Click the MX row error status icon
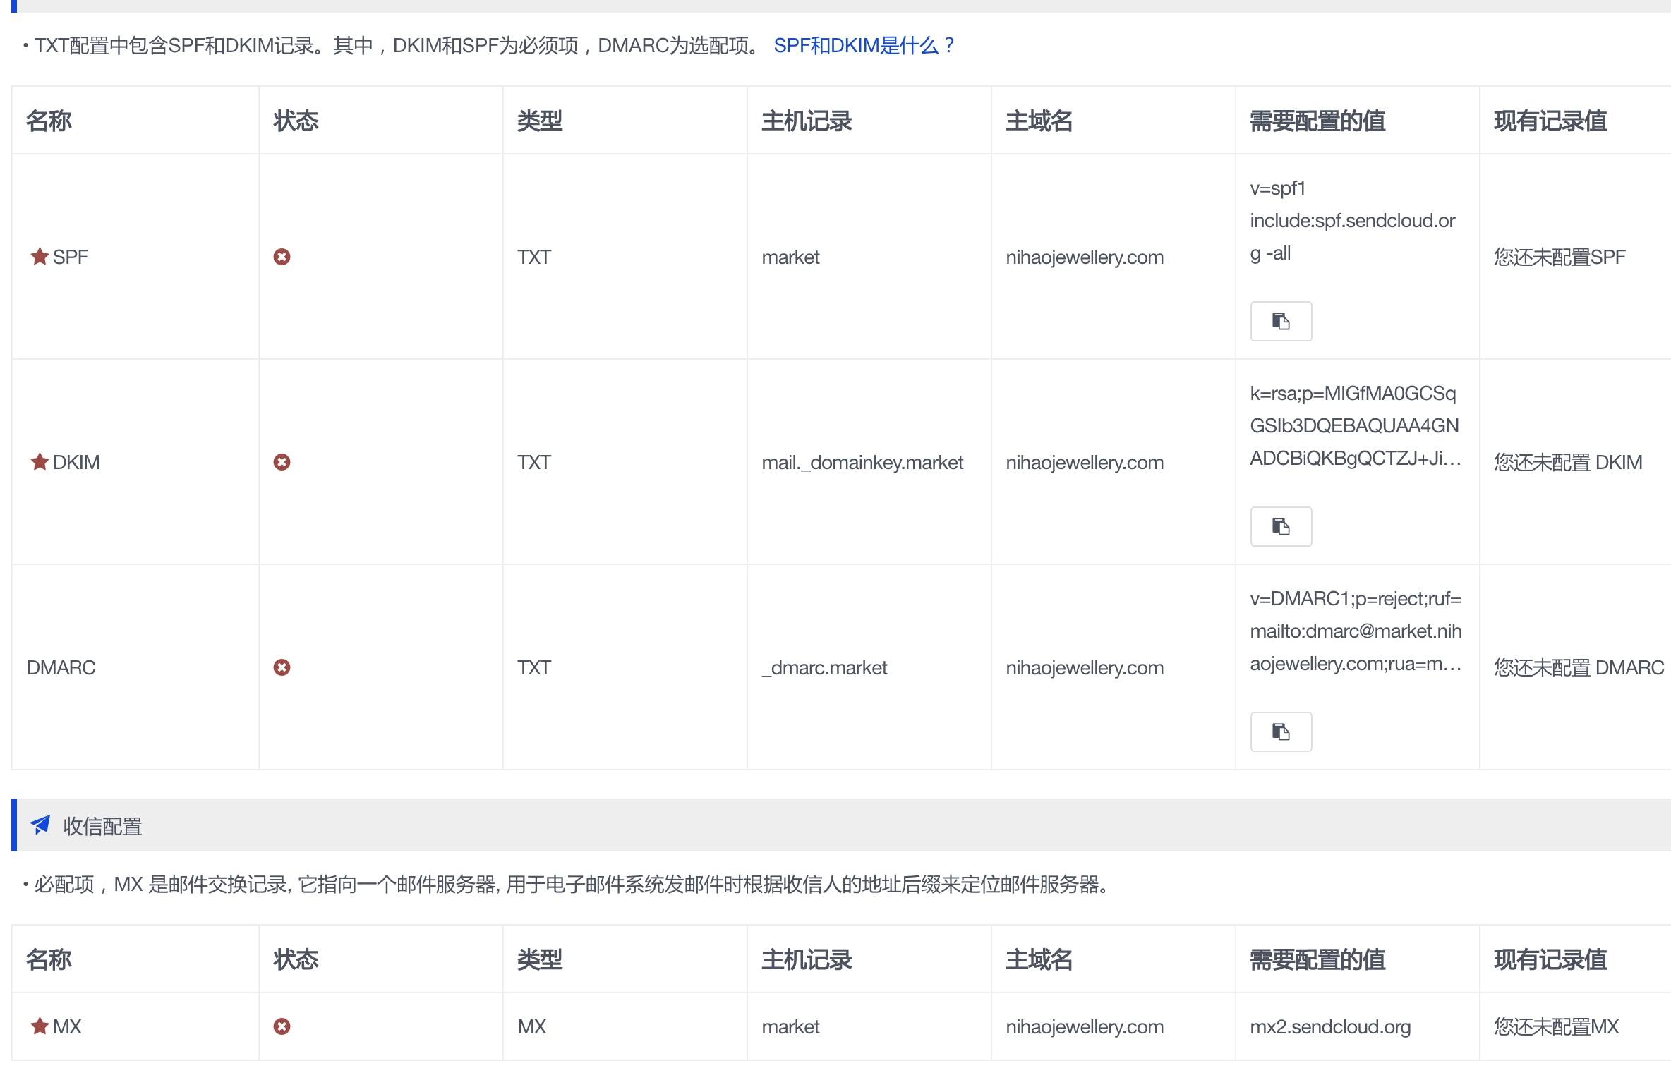Screen dimensions: 1671x1092 click(282, 1026)
